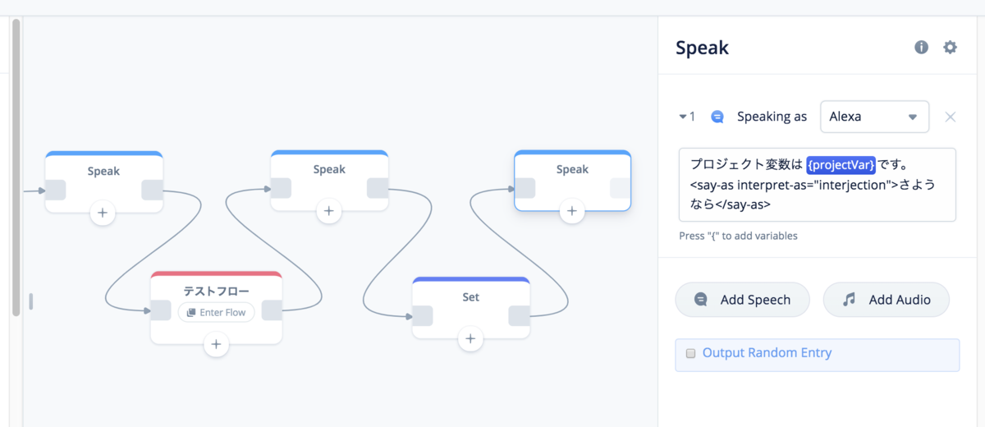Click inside the speech text input box
This screenshot has width=985, height=427.
[x=818, y=185]
